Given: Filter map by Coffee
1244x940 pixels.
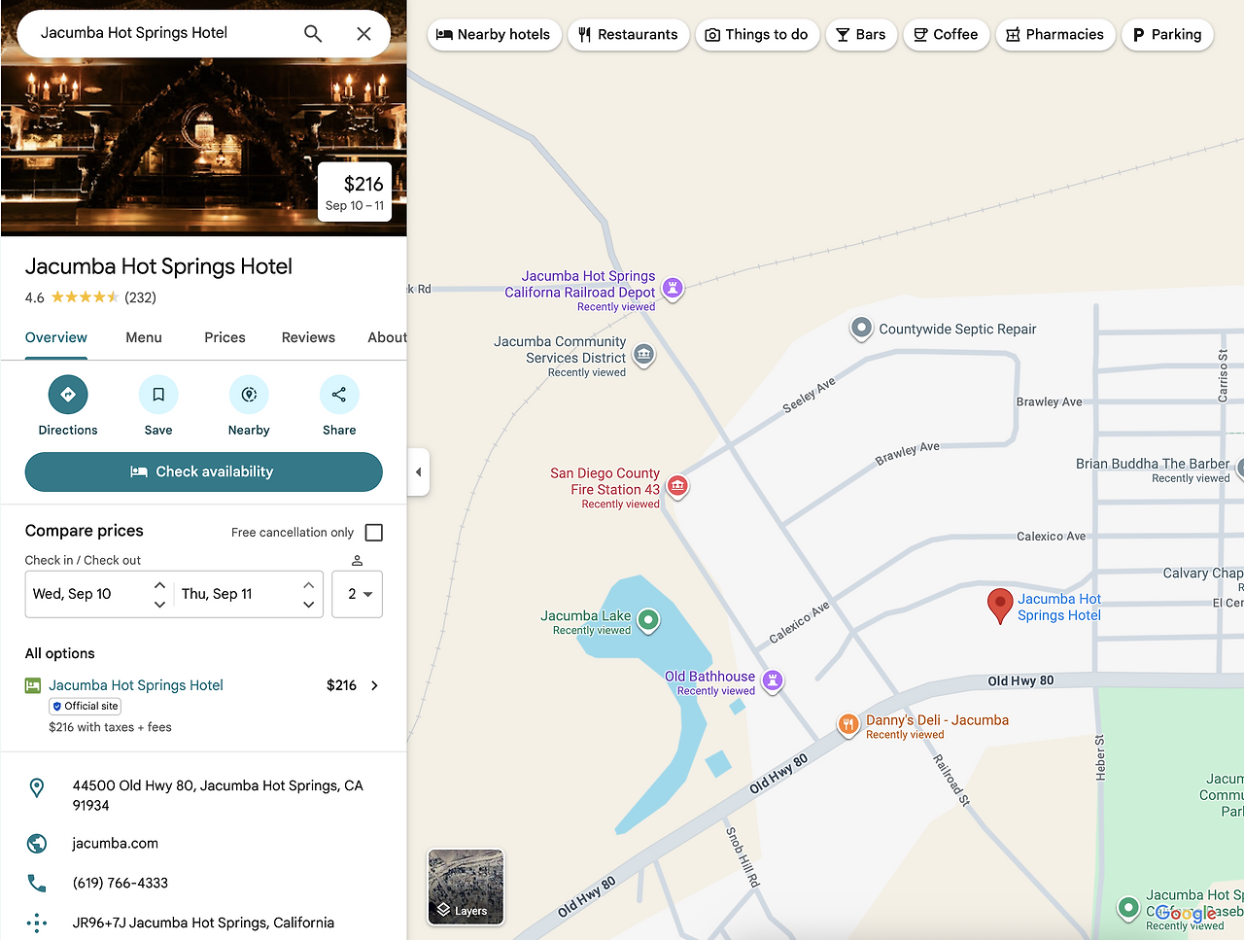Looking at the screenshot, I should click(x=947, y=35).
